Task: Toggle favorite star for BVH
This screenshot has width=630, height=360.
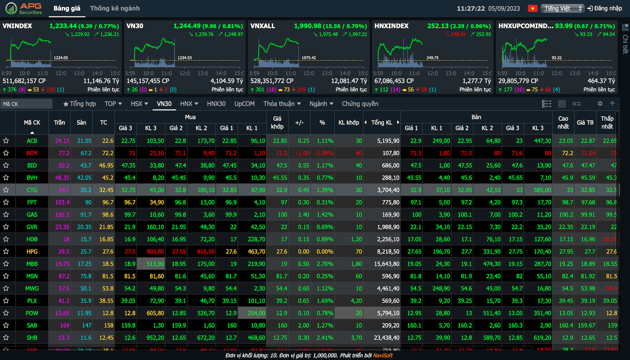Action: (x=6, y=178)
